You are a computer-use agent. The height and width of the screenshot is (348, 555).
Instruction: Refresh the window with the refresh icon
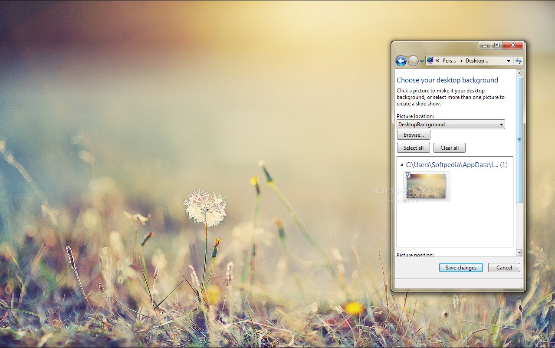518,61
